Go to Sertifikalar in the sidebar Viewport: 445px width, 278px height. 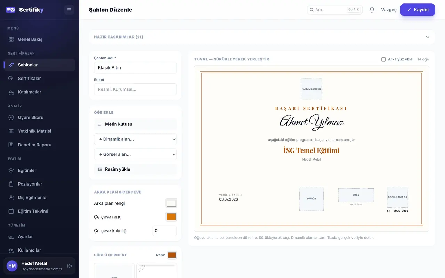click(40, 79)
